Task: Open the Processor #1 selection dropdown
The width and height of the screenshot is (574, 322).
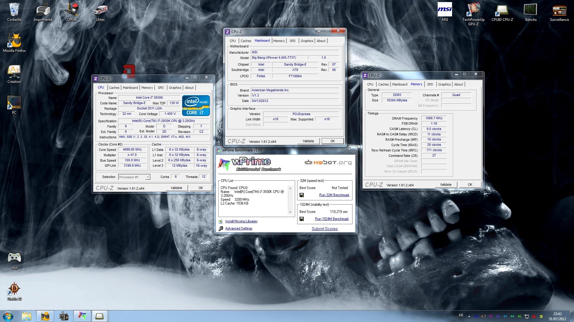Action: (x=134, y=177)
